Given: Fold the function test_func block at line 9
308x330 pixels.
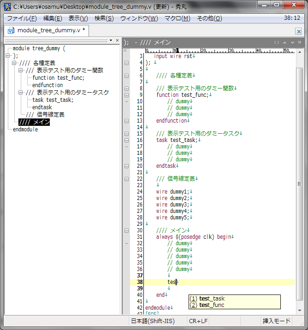Looking at the screenshot, I should coord(126,95).
